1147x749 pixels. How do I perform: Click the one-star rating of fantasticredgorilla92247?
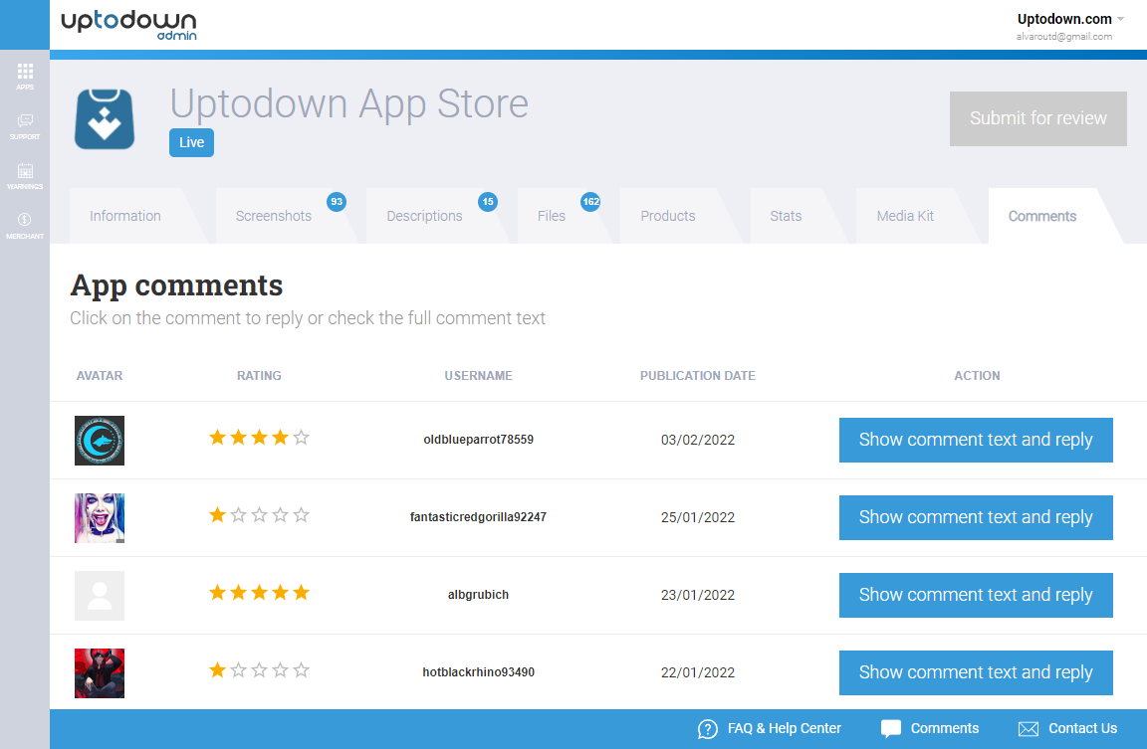259,515
